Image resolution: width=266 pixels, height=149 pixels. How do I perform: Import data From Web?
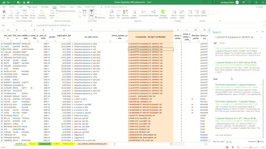[17, 14]
